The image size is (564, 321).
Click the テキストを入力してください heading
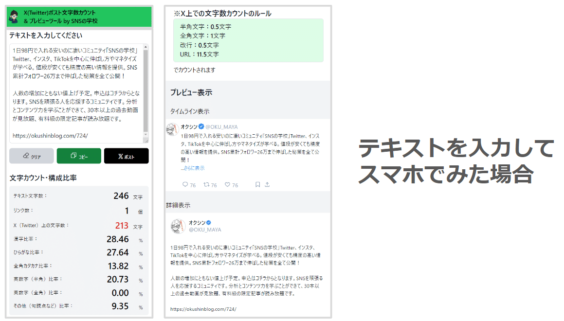(x=46, y=35)
